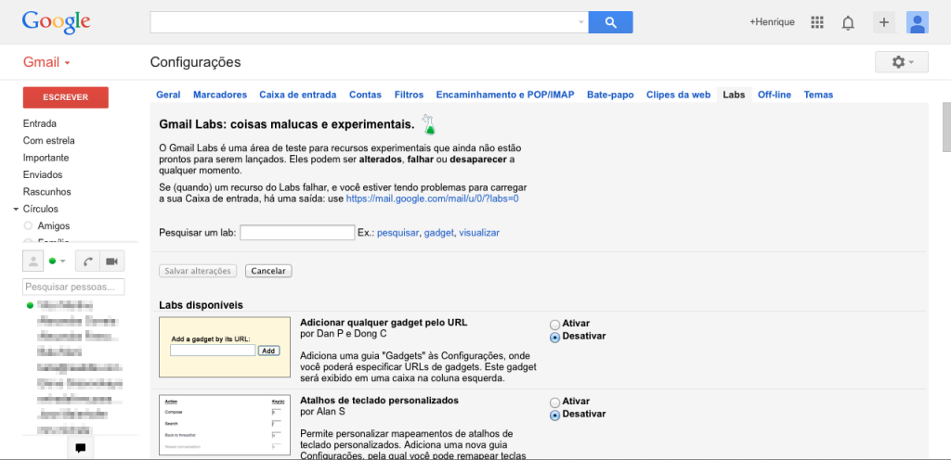Click the Pesquisar um lab input field
The height and width of the screenshot is (460, 951).
click(297, 233)
